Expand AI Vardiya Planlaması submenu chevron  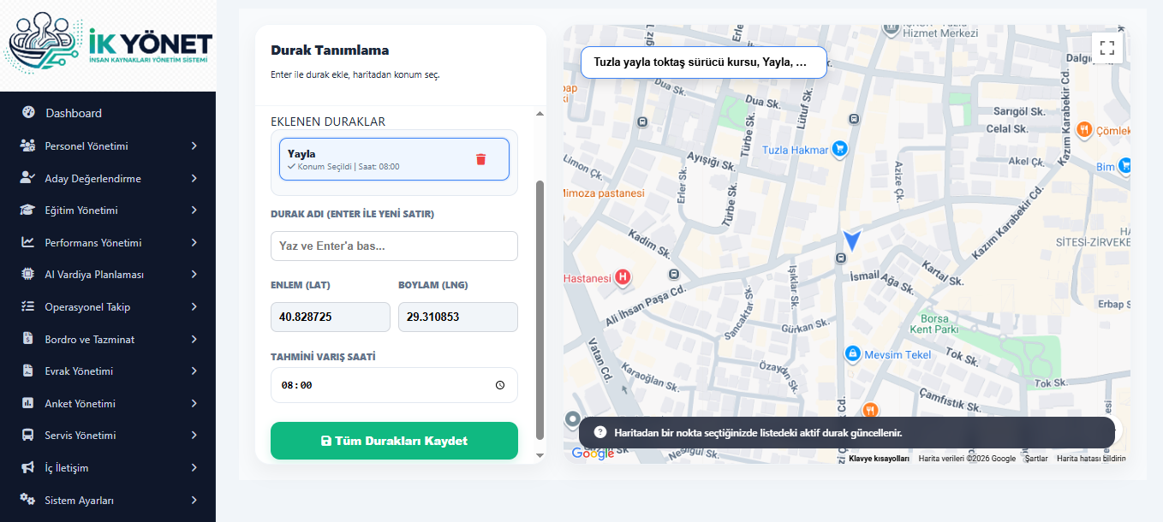pyautogui.click(x=194, y=275)
